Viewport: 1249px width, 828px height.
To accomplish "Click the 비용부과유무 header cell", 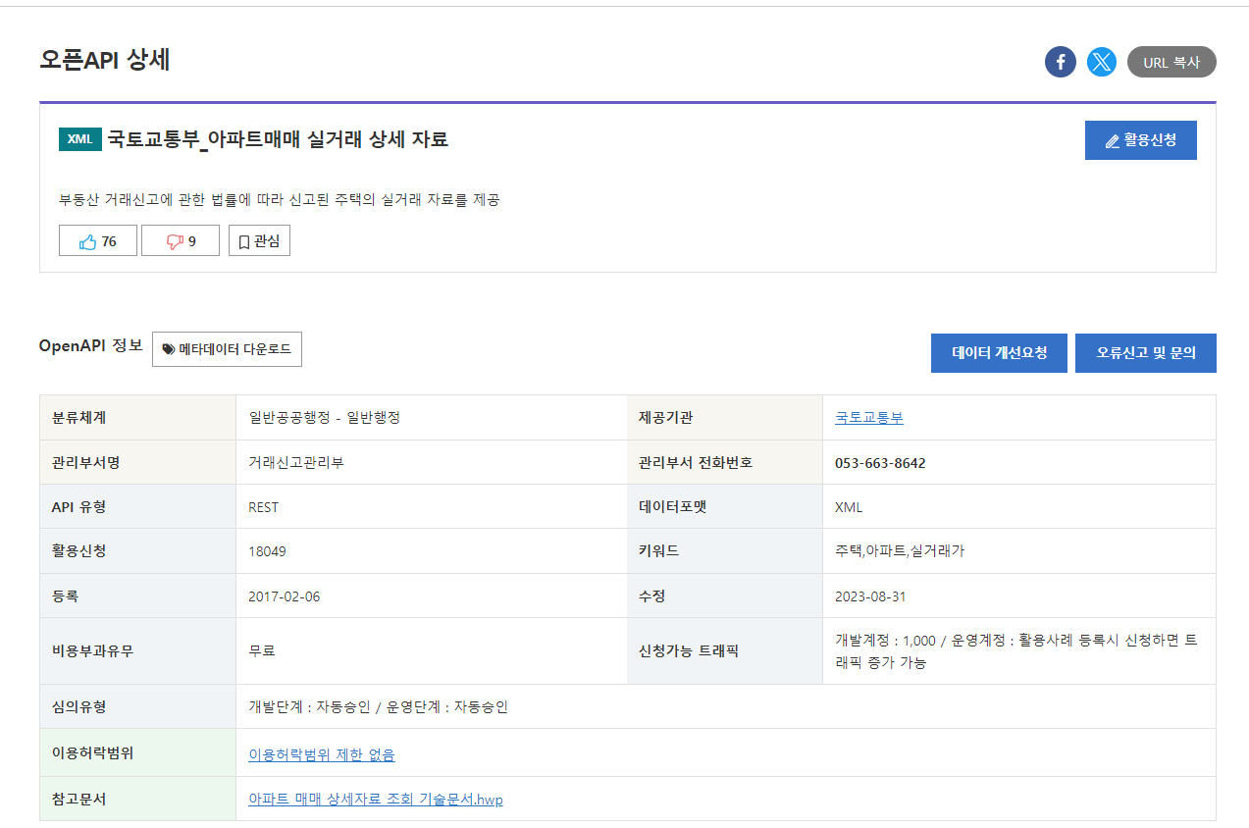I will (x=138, y=651).
